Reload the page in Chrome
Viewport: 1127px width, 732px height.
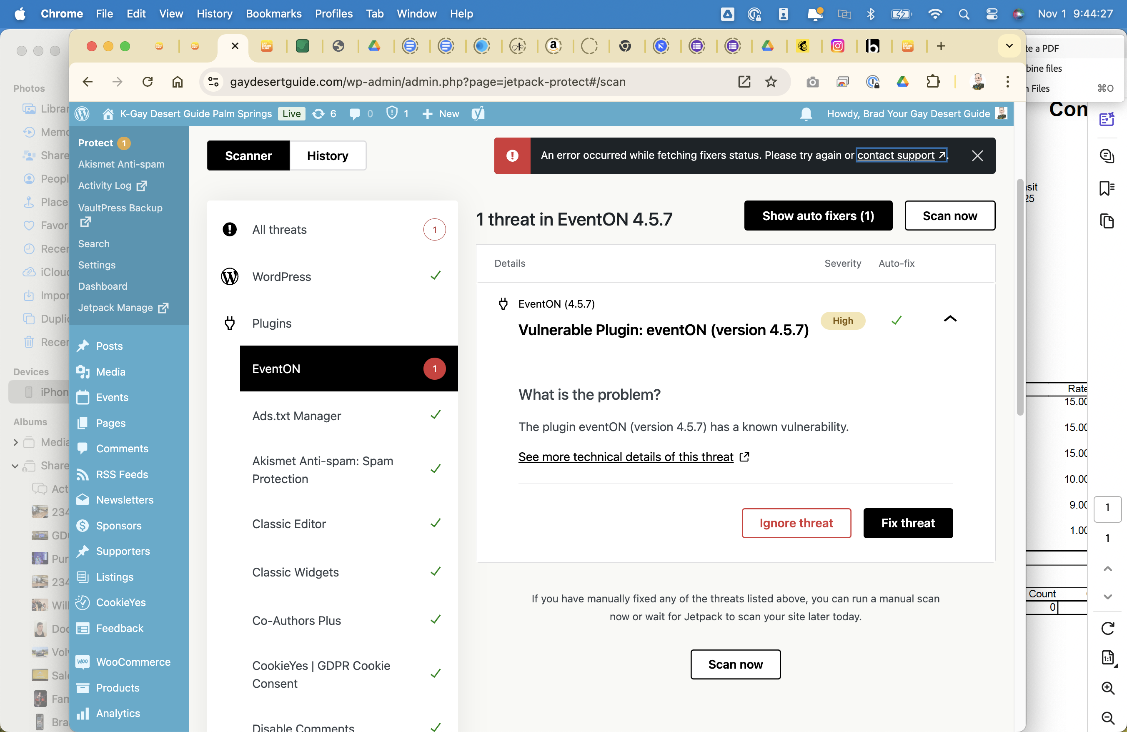148,82
